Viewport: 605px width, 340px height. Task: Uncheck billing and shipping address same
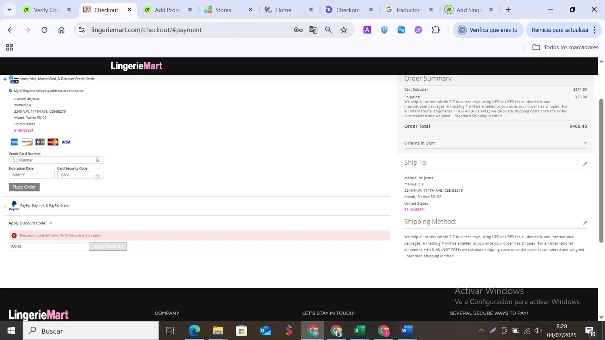10,91
